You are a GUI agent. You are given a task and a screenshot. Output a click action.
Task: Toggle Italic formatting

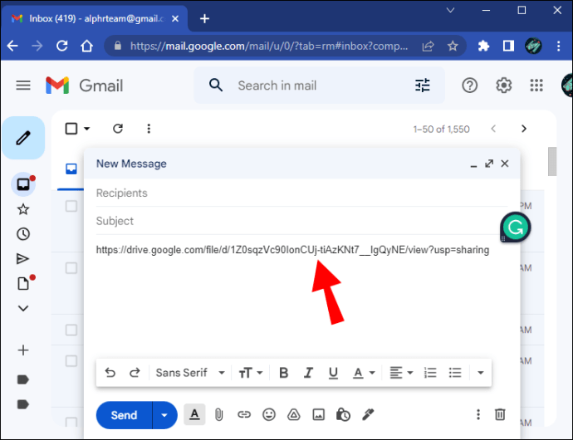coord(308,373)
